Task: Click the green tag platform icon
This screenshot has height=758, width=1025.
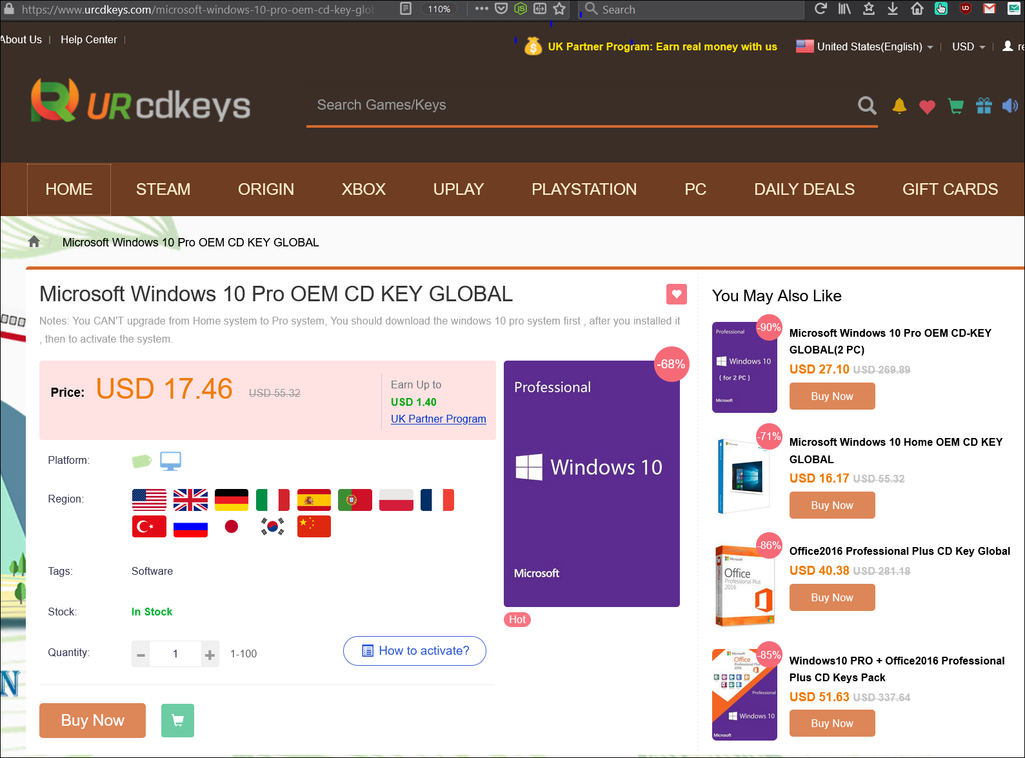Action: point(142,461)
